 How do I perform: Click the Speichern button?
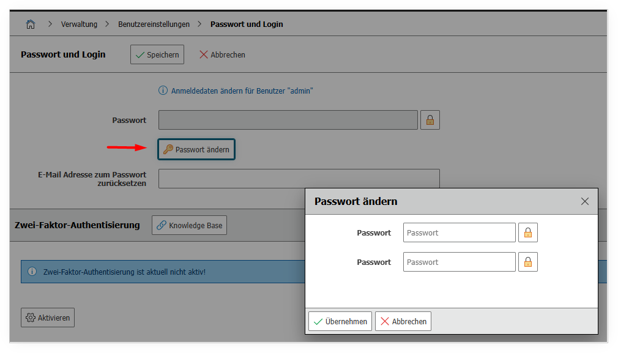click(157, 54)
